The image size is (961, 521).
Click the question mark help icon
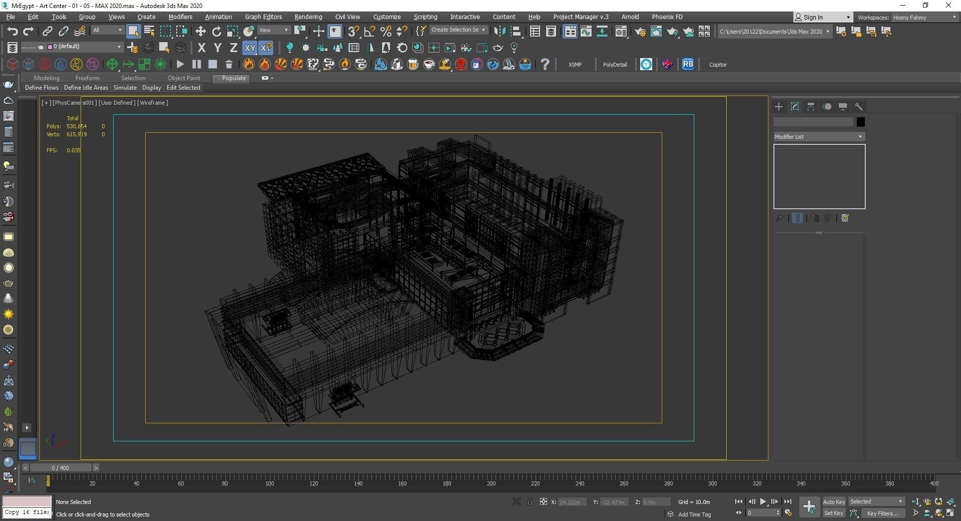click(545, 64)
